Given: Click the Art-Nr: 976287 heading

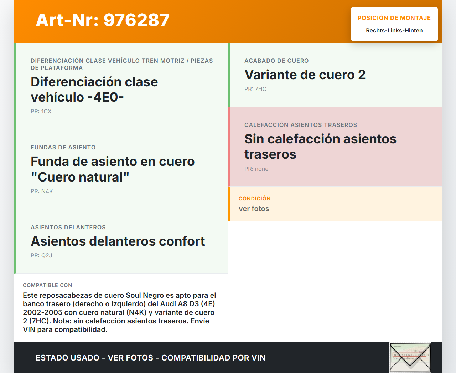Looking at the screenshot, I should (x=103, y=20).
